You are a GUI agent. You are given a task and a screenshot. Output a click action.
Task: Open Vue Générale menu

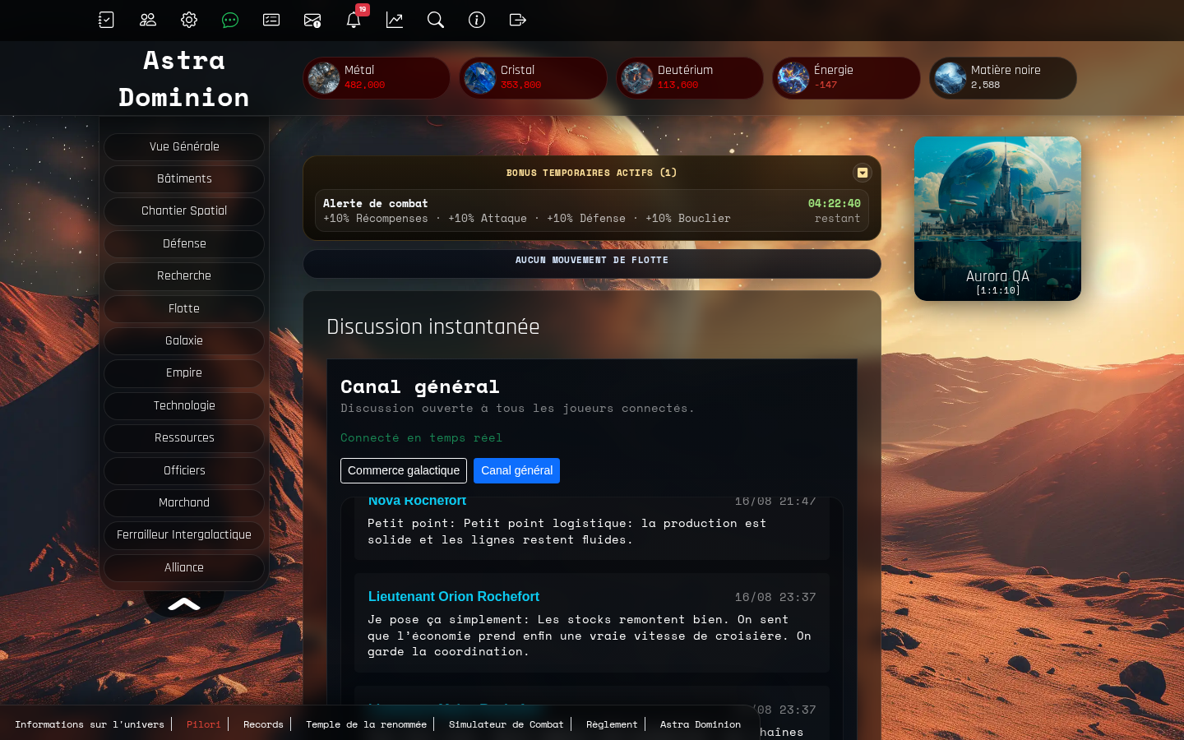[x=184, y=146]
